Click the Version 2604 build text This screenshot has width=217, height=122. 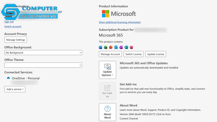click(x=145, y=114)
